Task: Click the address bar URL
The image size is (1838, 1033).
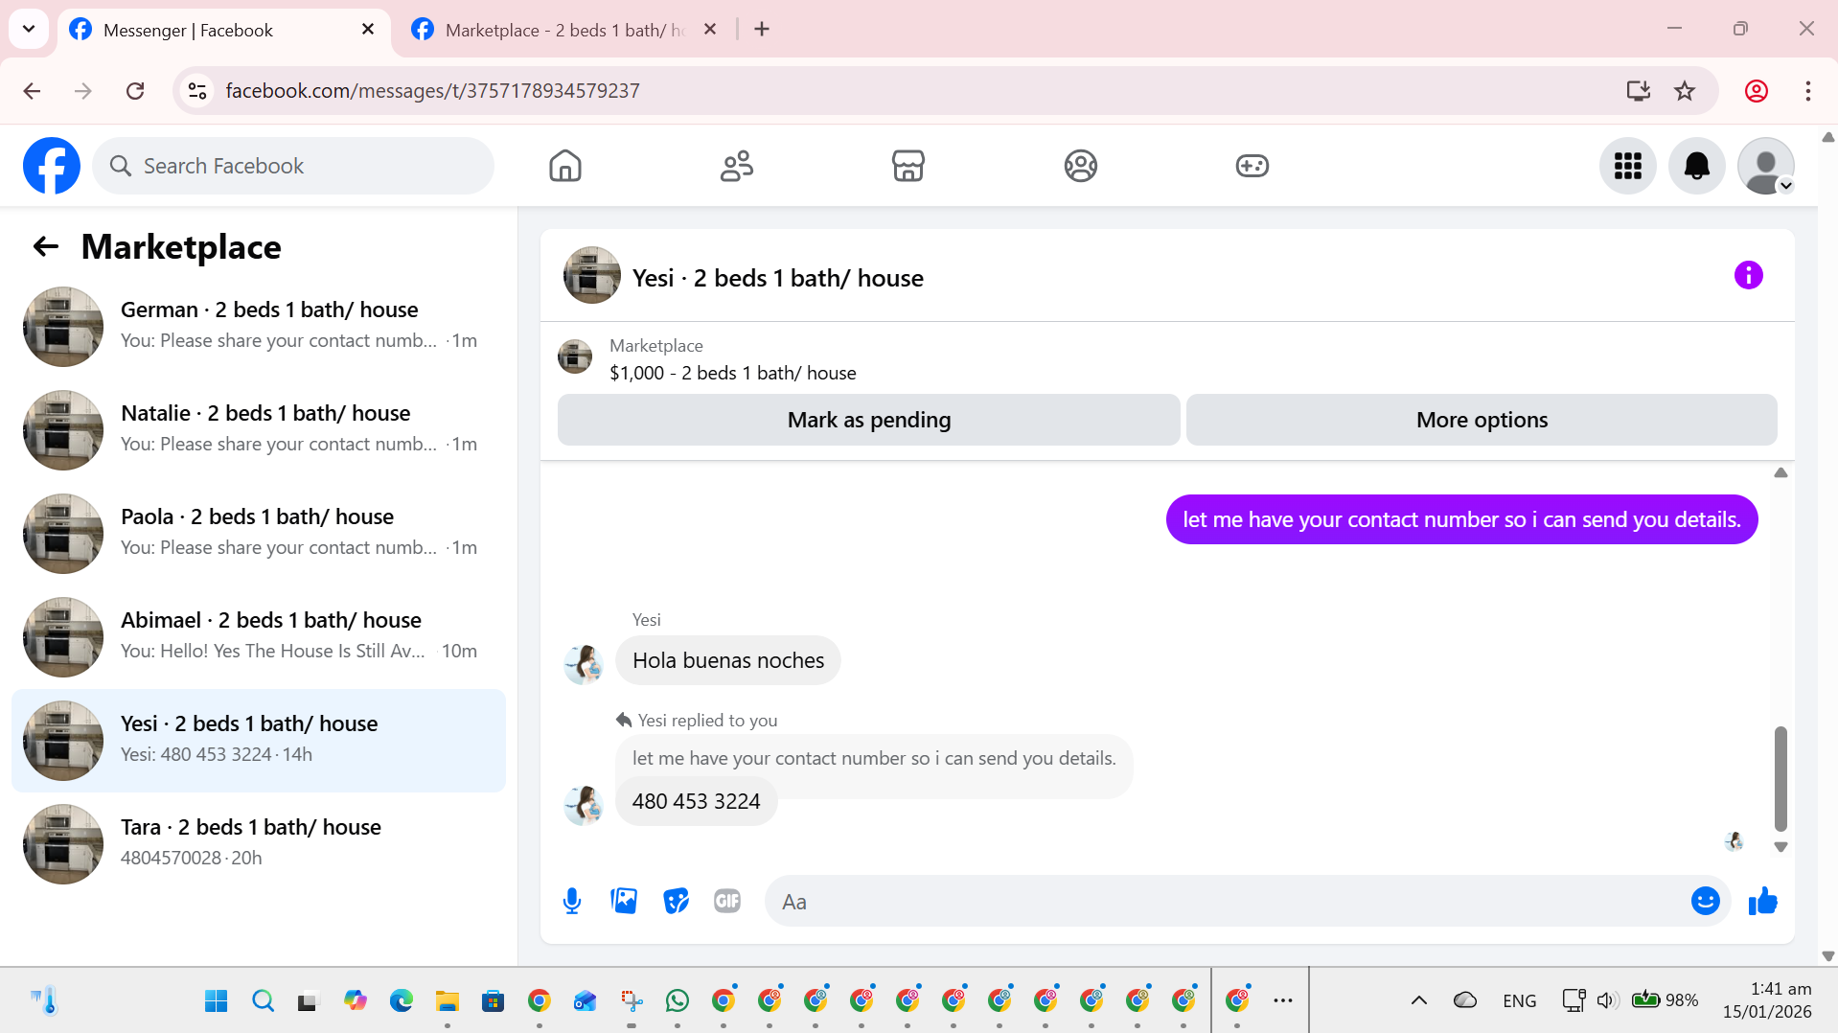Action: (432, 91)
